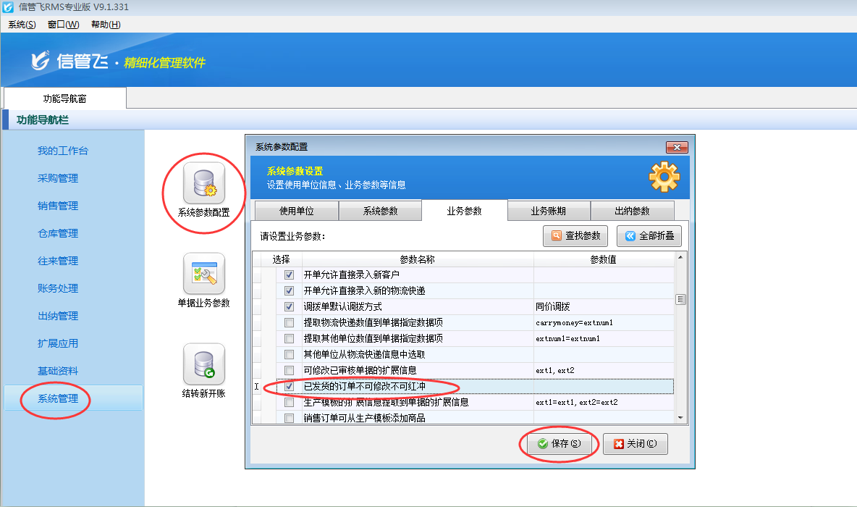Select 销售管理 in the navigation bar
857x507 pixels.
58,206
